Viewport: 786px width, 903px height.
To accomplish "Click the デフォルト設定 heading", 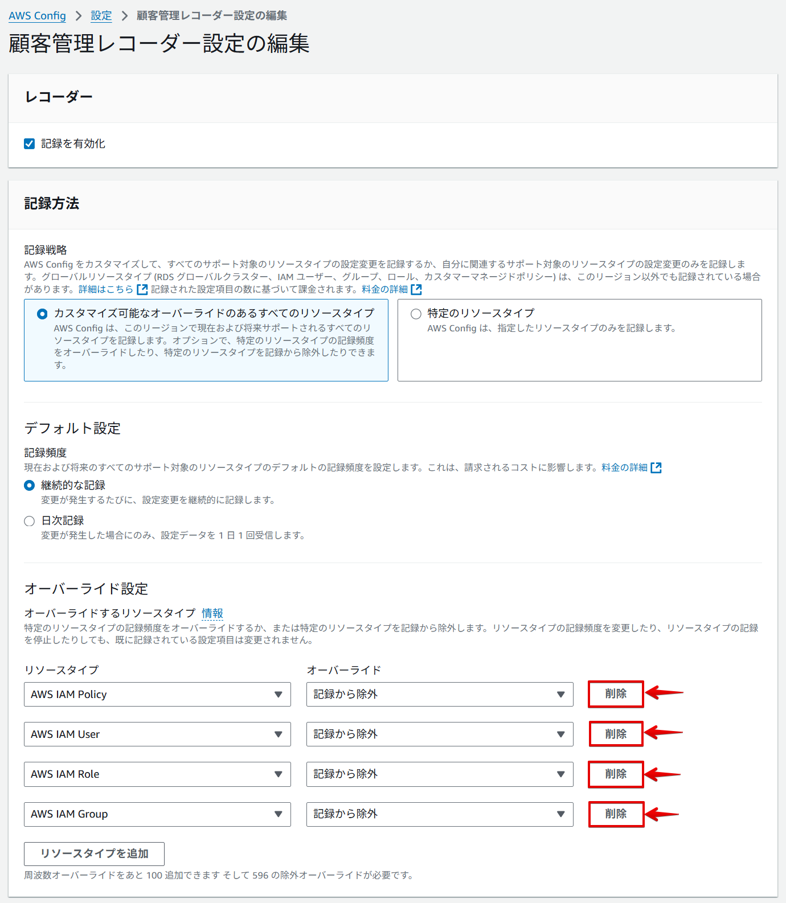I will [x=72, y=428].
